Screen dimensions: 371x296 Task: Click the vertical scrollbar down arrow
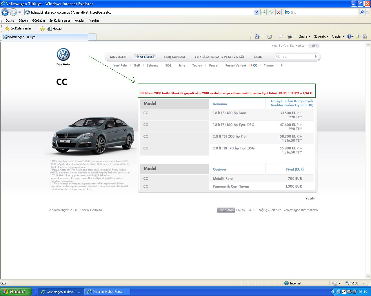pyautogui.click(x=368, y=277)
